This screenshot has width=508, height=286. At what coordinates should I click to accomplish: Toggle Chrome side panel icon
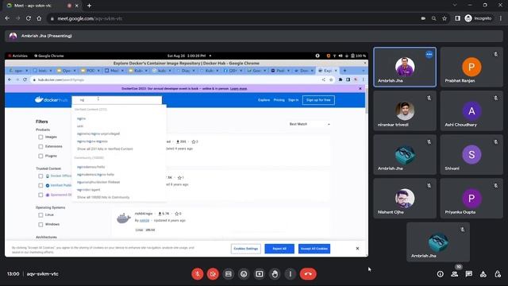pos(457,18)
